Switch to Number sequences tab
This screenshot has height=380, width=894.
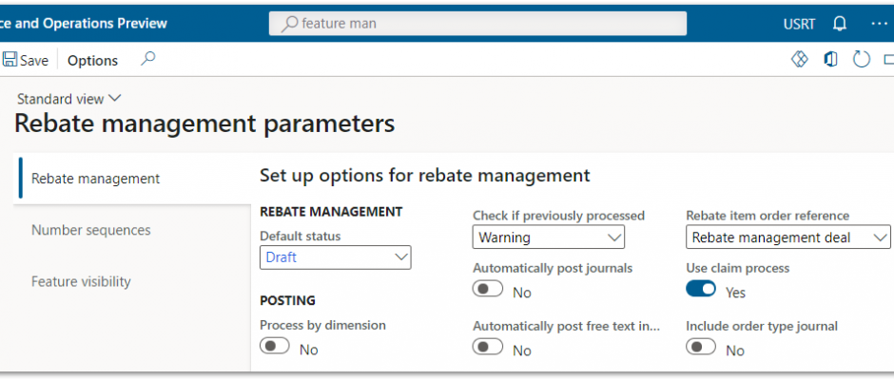(91, 230)
